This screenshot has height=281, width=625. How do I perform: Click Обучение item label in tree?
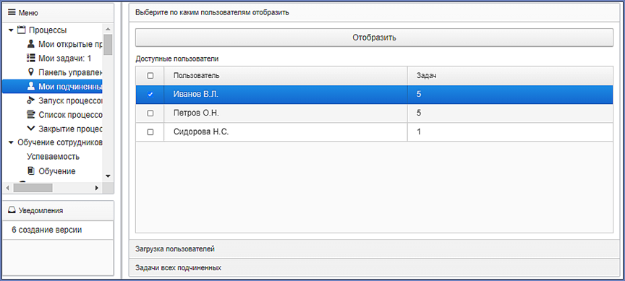(x=57, y=171)
